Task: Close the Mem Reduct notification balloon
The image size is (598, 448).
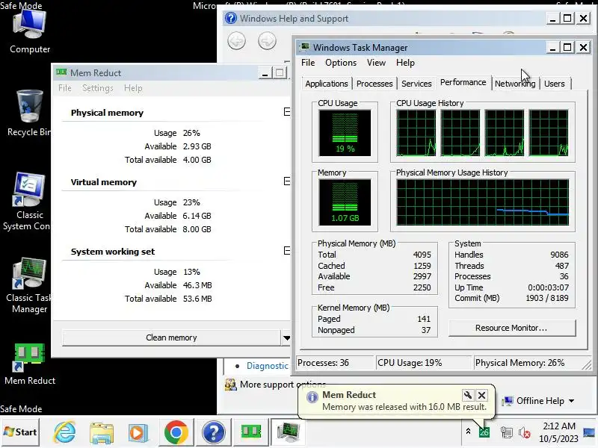Action: 481,395
